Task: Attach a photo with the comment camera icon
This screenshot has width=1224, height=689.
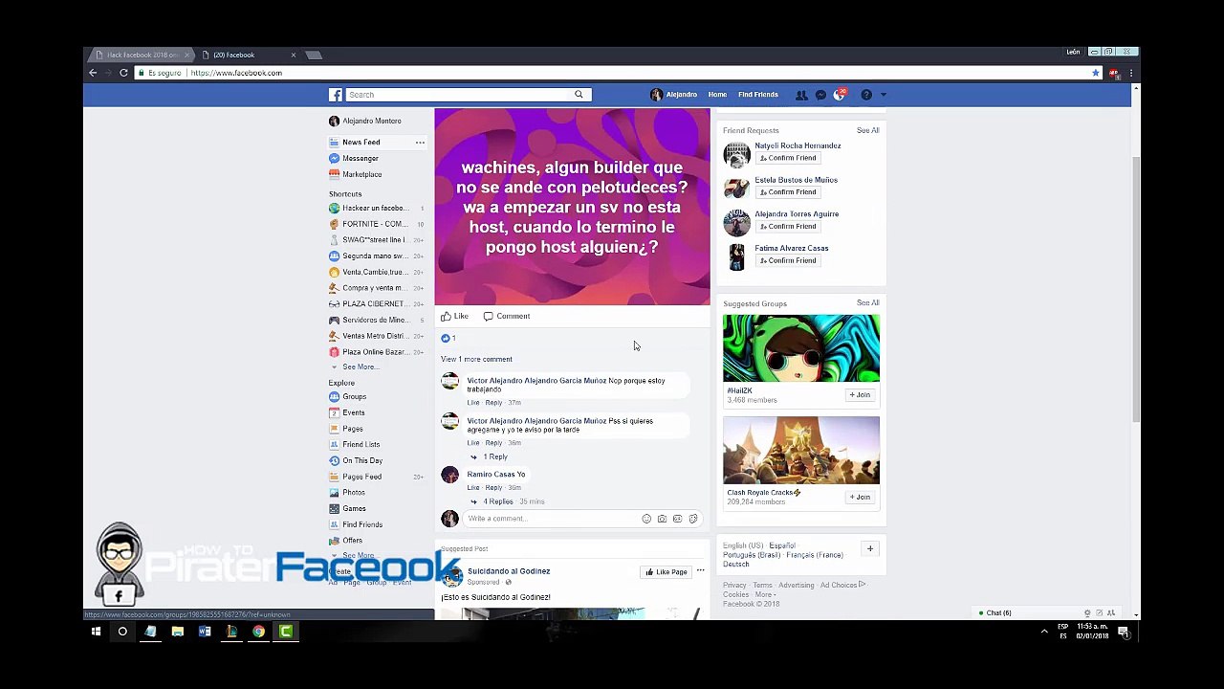Action: [662, 519]
